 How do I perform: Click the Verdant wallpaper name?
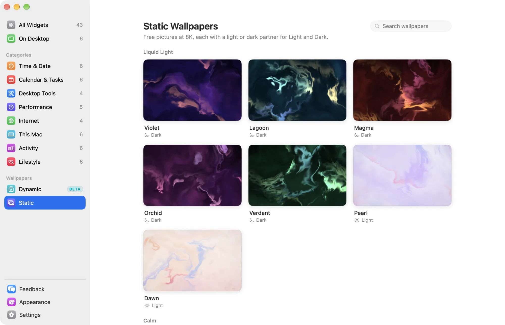[260, 213]
